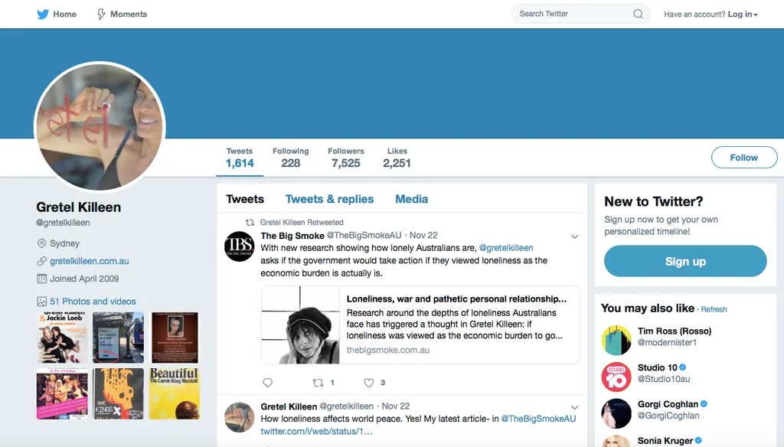Viewport: 784px width, 447px height.
Task: Click the magnifying glass search icon
Action: (x=638, y=14)
